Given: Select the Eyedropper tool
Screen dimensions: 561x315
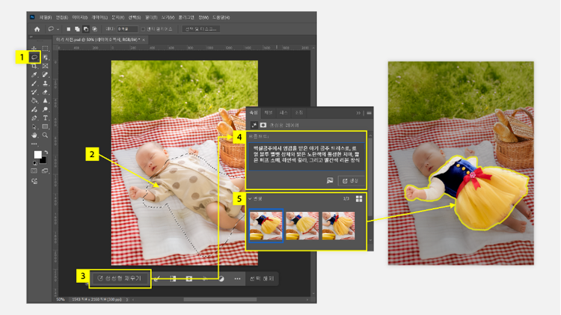Looking at the screenshot, I should click(34, 75).
